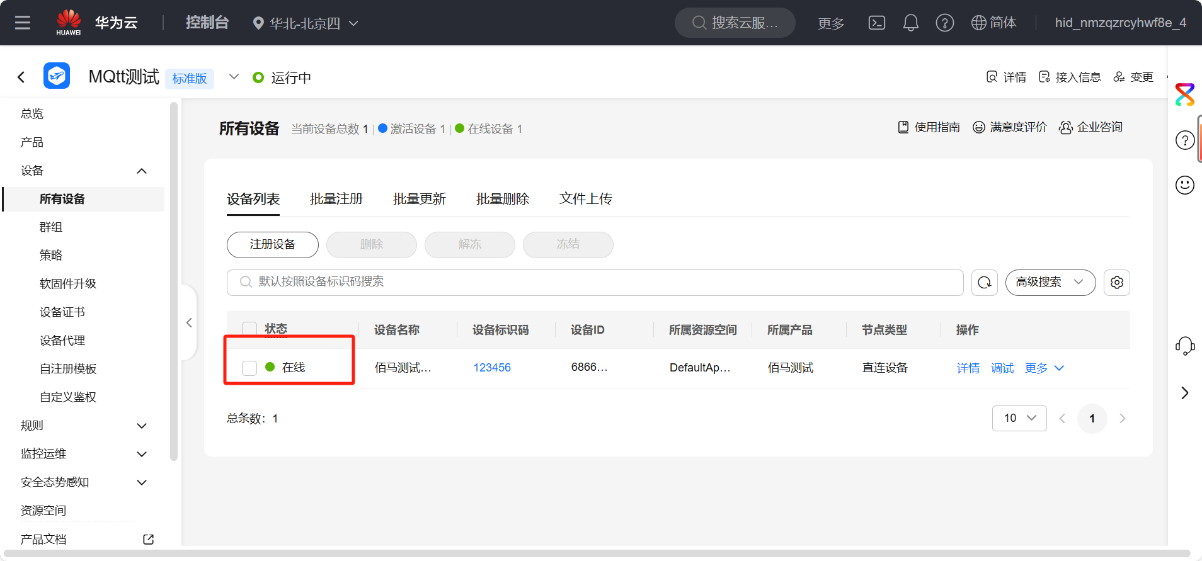This screenshot has height=561, width=1202.
Task: Click the smiley feedback icon
Action: tap(1184, 185)
